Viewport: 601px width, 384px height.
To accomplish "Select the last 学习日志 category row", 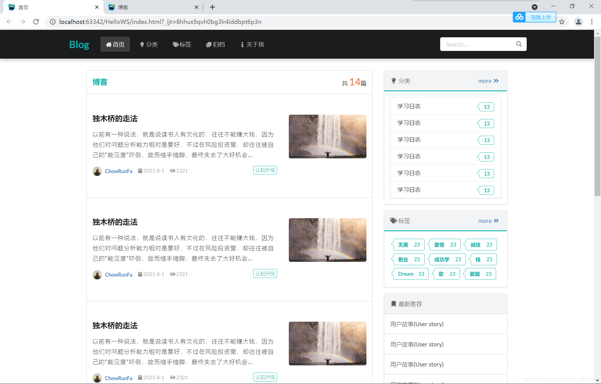I will click(x=445, y=190).
